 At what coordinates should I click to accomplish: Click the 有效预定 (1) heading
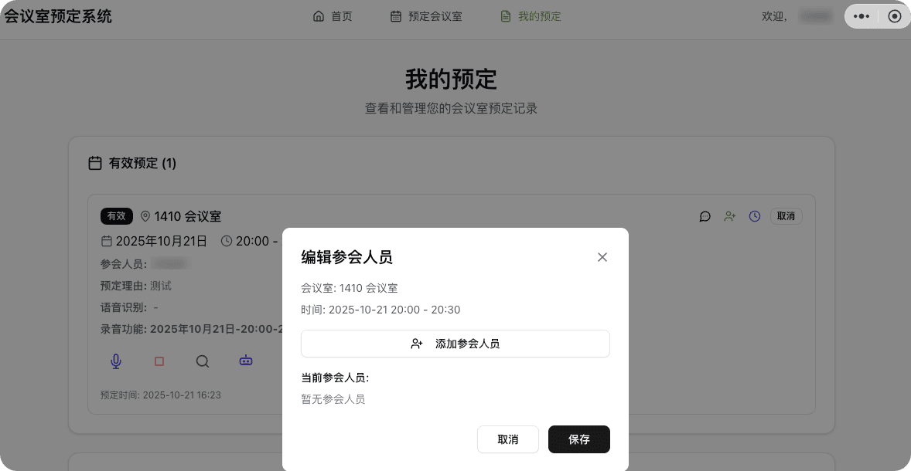(x=142, y=163)
